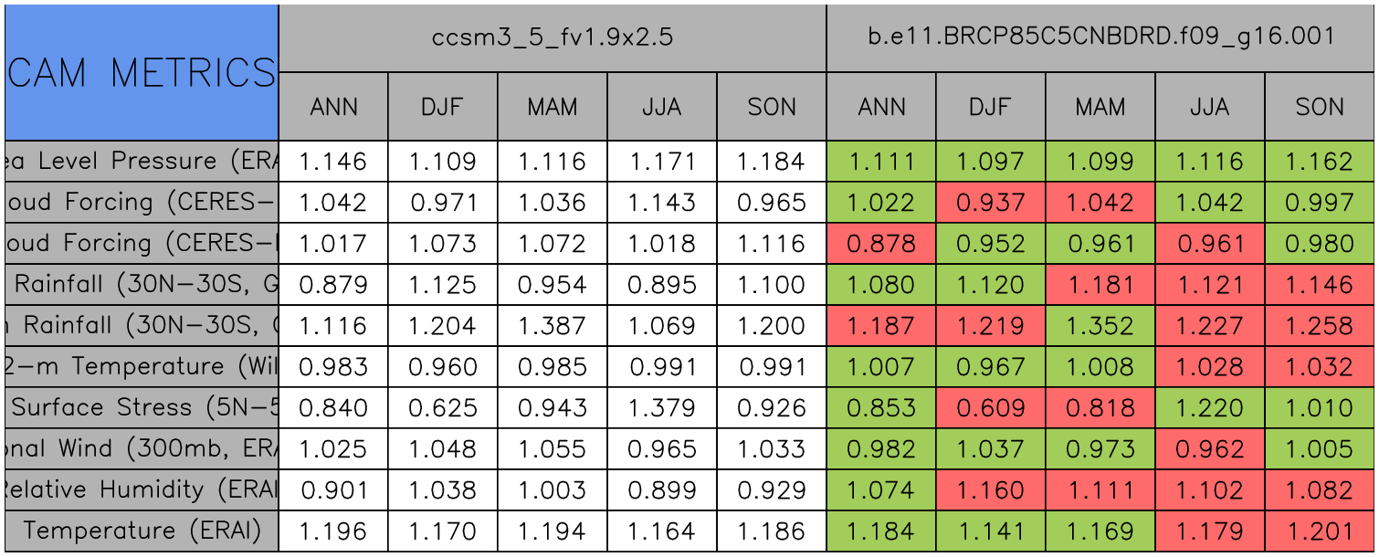Click the Zonal Wind (300mb) row label
The height and width of the screenshot is (557, 1379).
tap(141, 449)
